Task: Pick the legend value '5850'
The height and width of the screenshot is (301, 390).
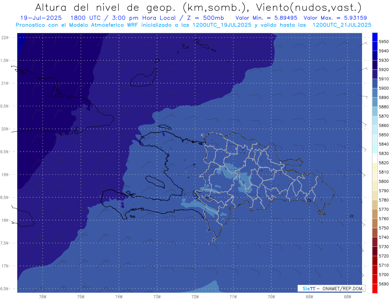Action: coord(383,135)
